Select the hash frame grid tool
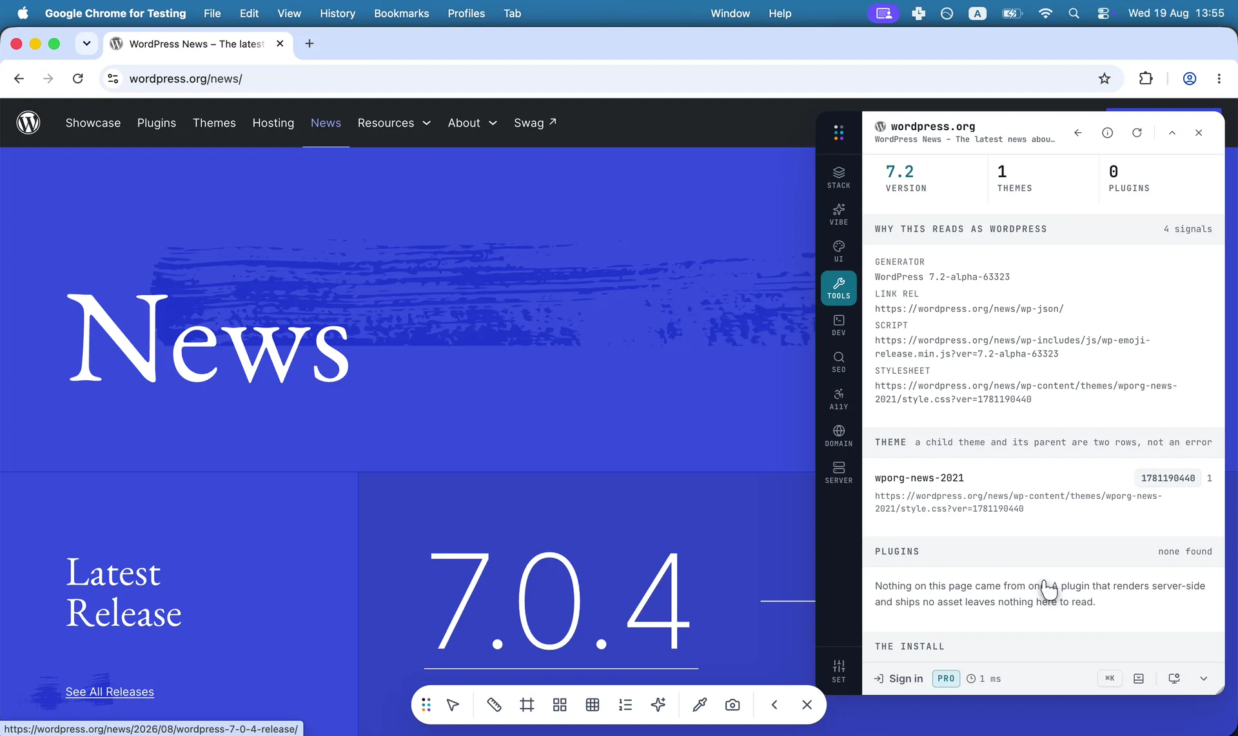This screenshot has width=1238, height=736. pyautogui.click(x=527, y=704)
